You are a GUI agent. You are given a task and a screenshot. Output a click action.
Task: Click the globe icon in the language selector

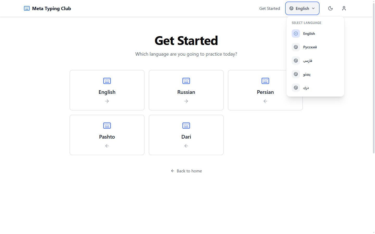(291, 8)
